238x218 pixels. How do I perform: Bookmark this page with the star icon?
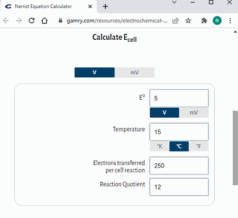coord(188,21)
